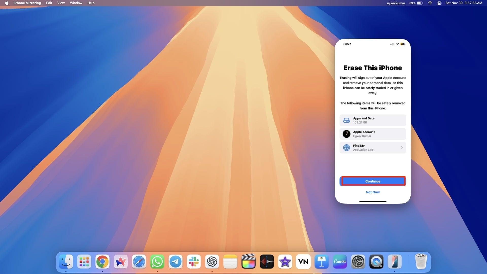Viewport: 487px width, 274px height.
Task: Launch the VN video editor from the Dock
Action: pos(303,262)
